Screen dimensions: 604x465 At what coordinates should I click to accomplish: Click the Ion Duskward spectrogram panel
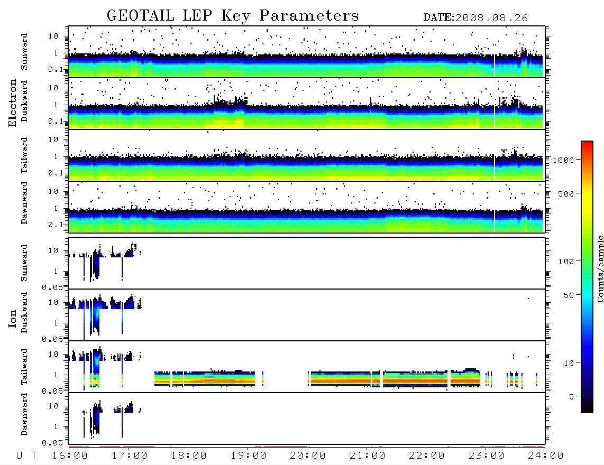pos(307,314)
